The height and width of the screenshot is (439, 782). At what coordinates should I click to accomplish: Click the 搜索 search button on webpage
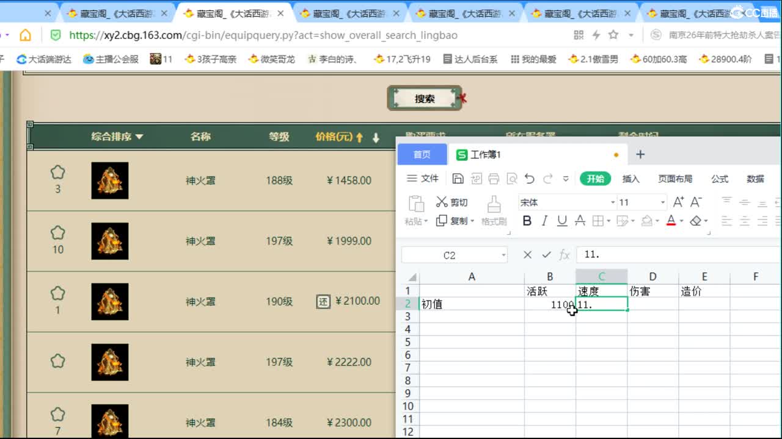click(x=425, y=98)
